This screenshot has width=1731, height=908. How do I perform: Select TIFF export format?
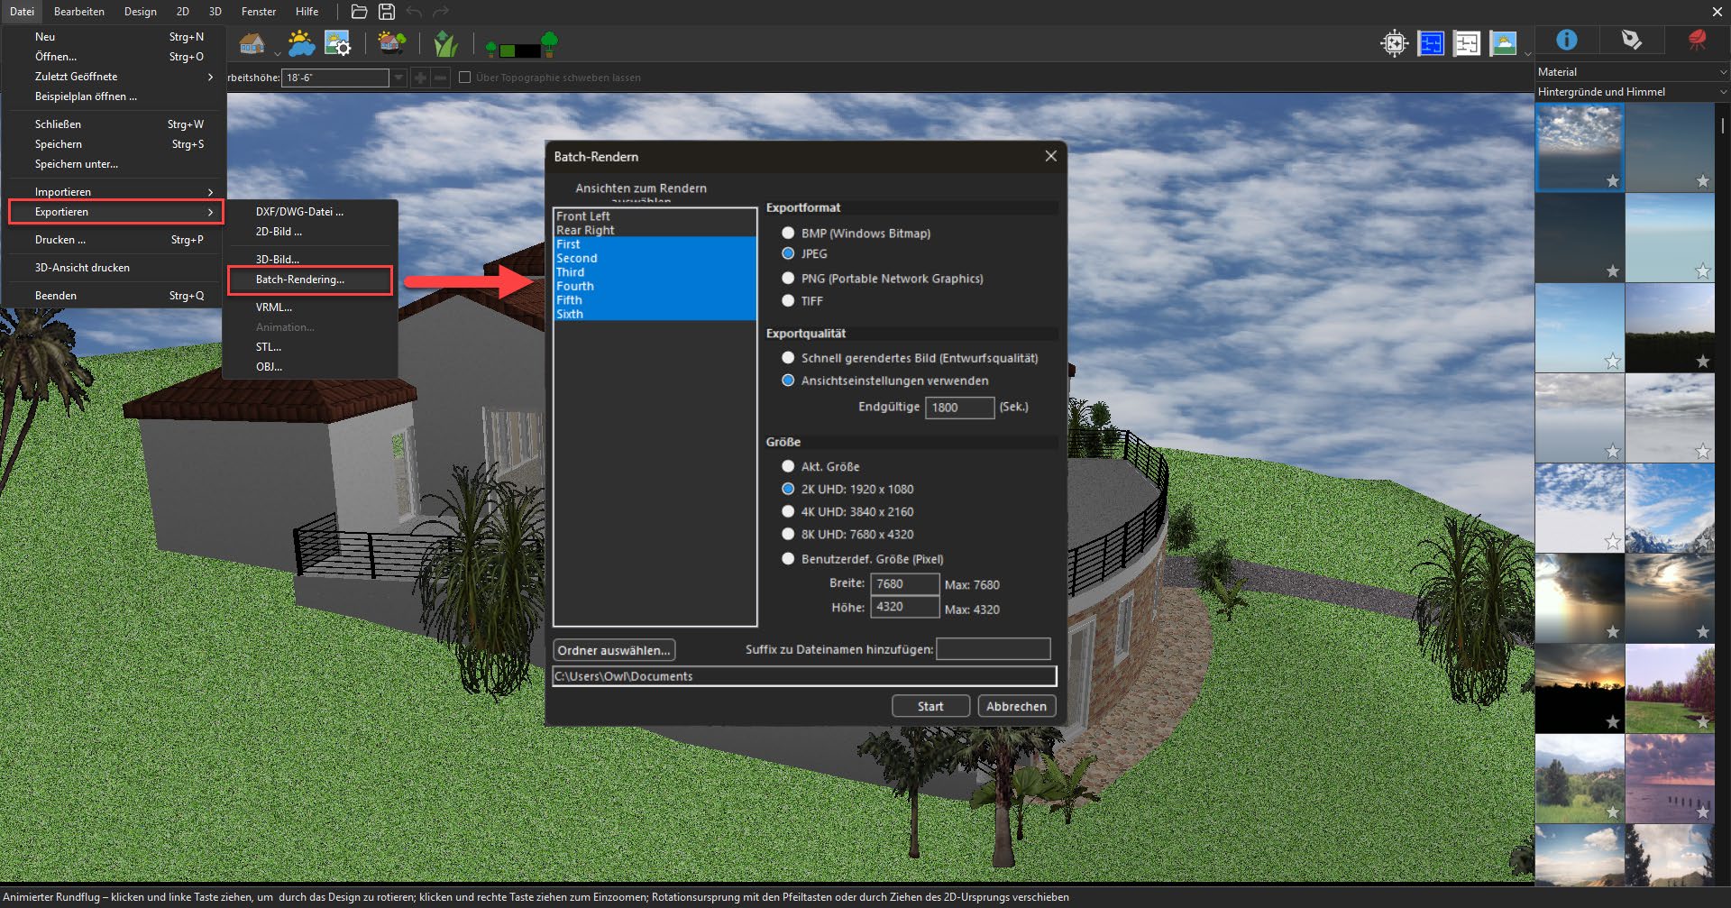click(x=788, y=301)
